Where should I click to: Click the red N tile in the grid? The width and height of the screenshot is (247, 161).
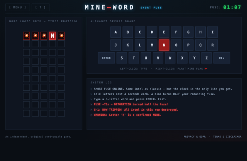click(52, 36)
